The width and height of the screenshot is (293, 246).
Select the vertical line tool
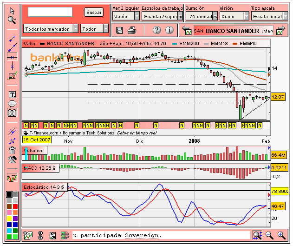click(12, 66)
